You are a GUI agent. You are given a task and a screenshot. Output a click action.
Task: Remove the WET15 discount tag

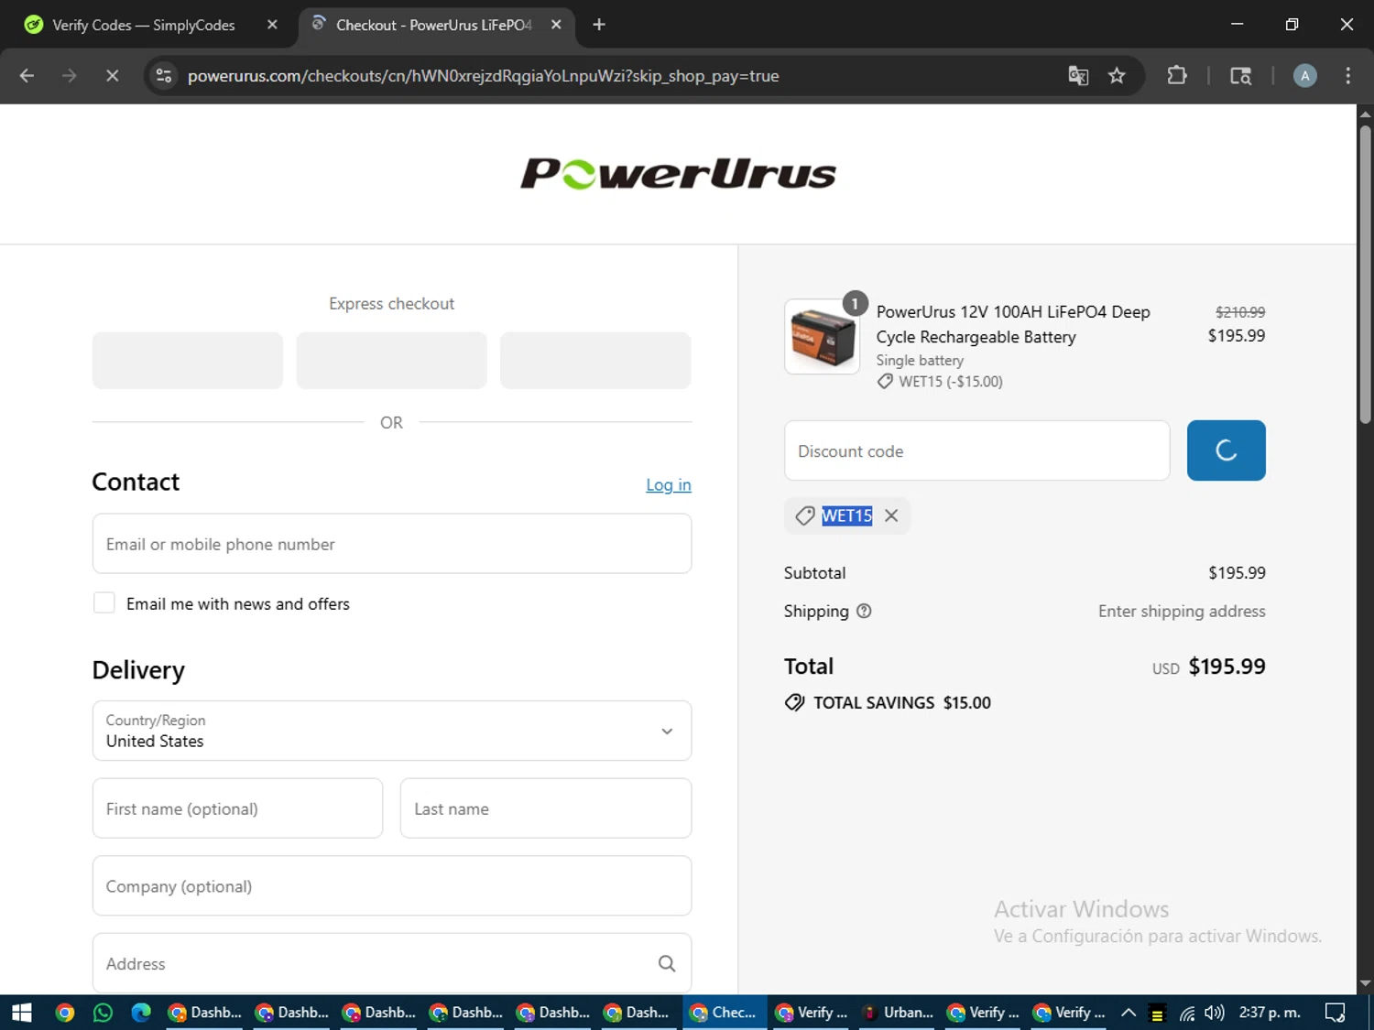tap(891, 515)
